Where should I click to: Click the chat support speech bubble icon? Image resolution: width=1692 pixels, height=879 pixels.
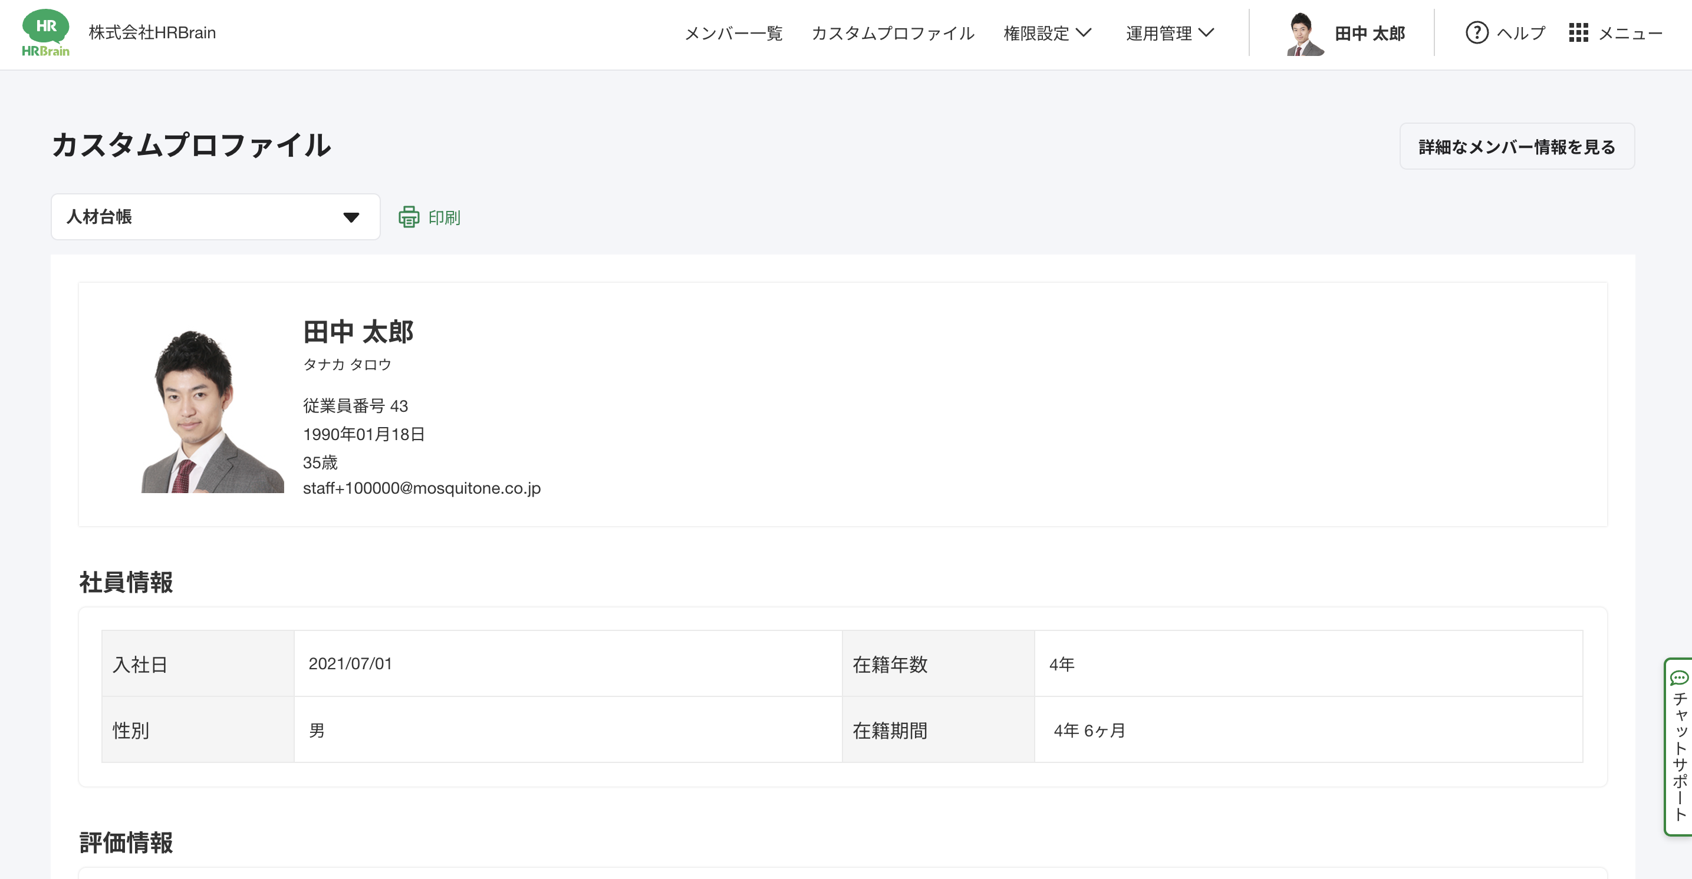pyautogui.click(x=1679, y=678)
